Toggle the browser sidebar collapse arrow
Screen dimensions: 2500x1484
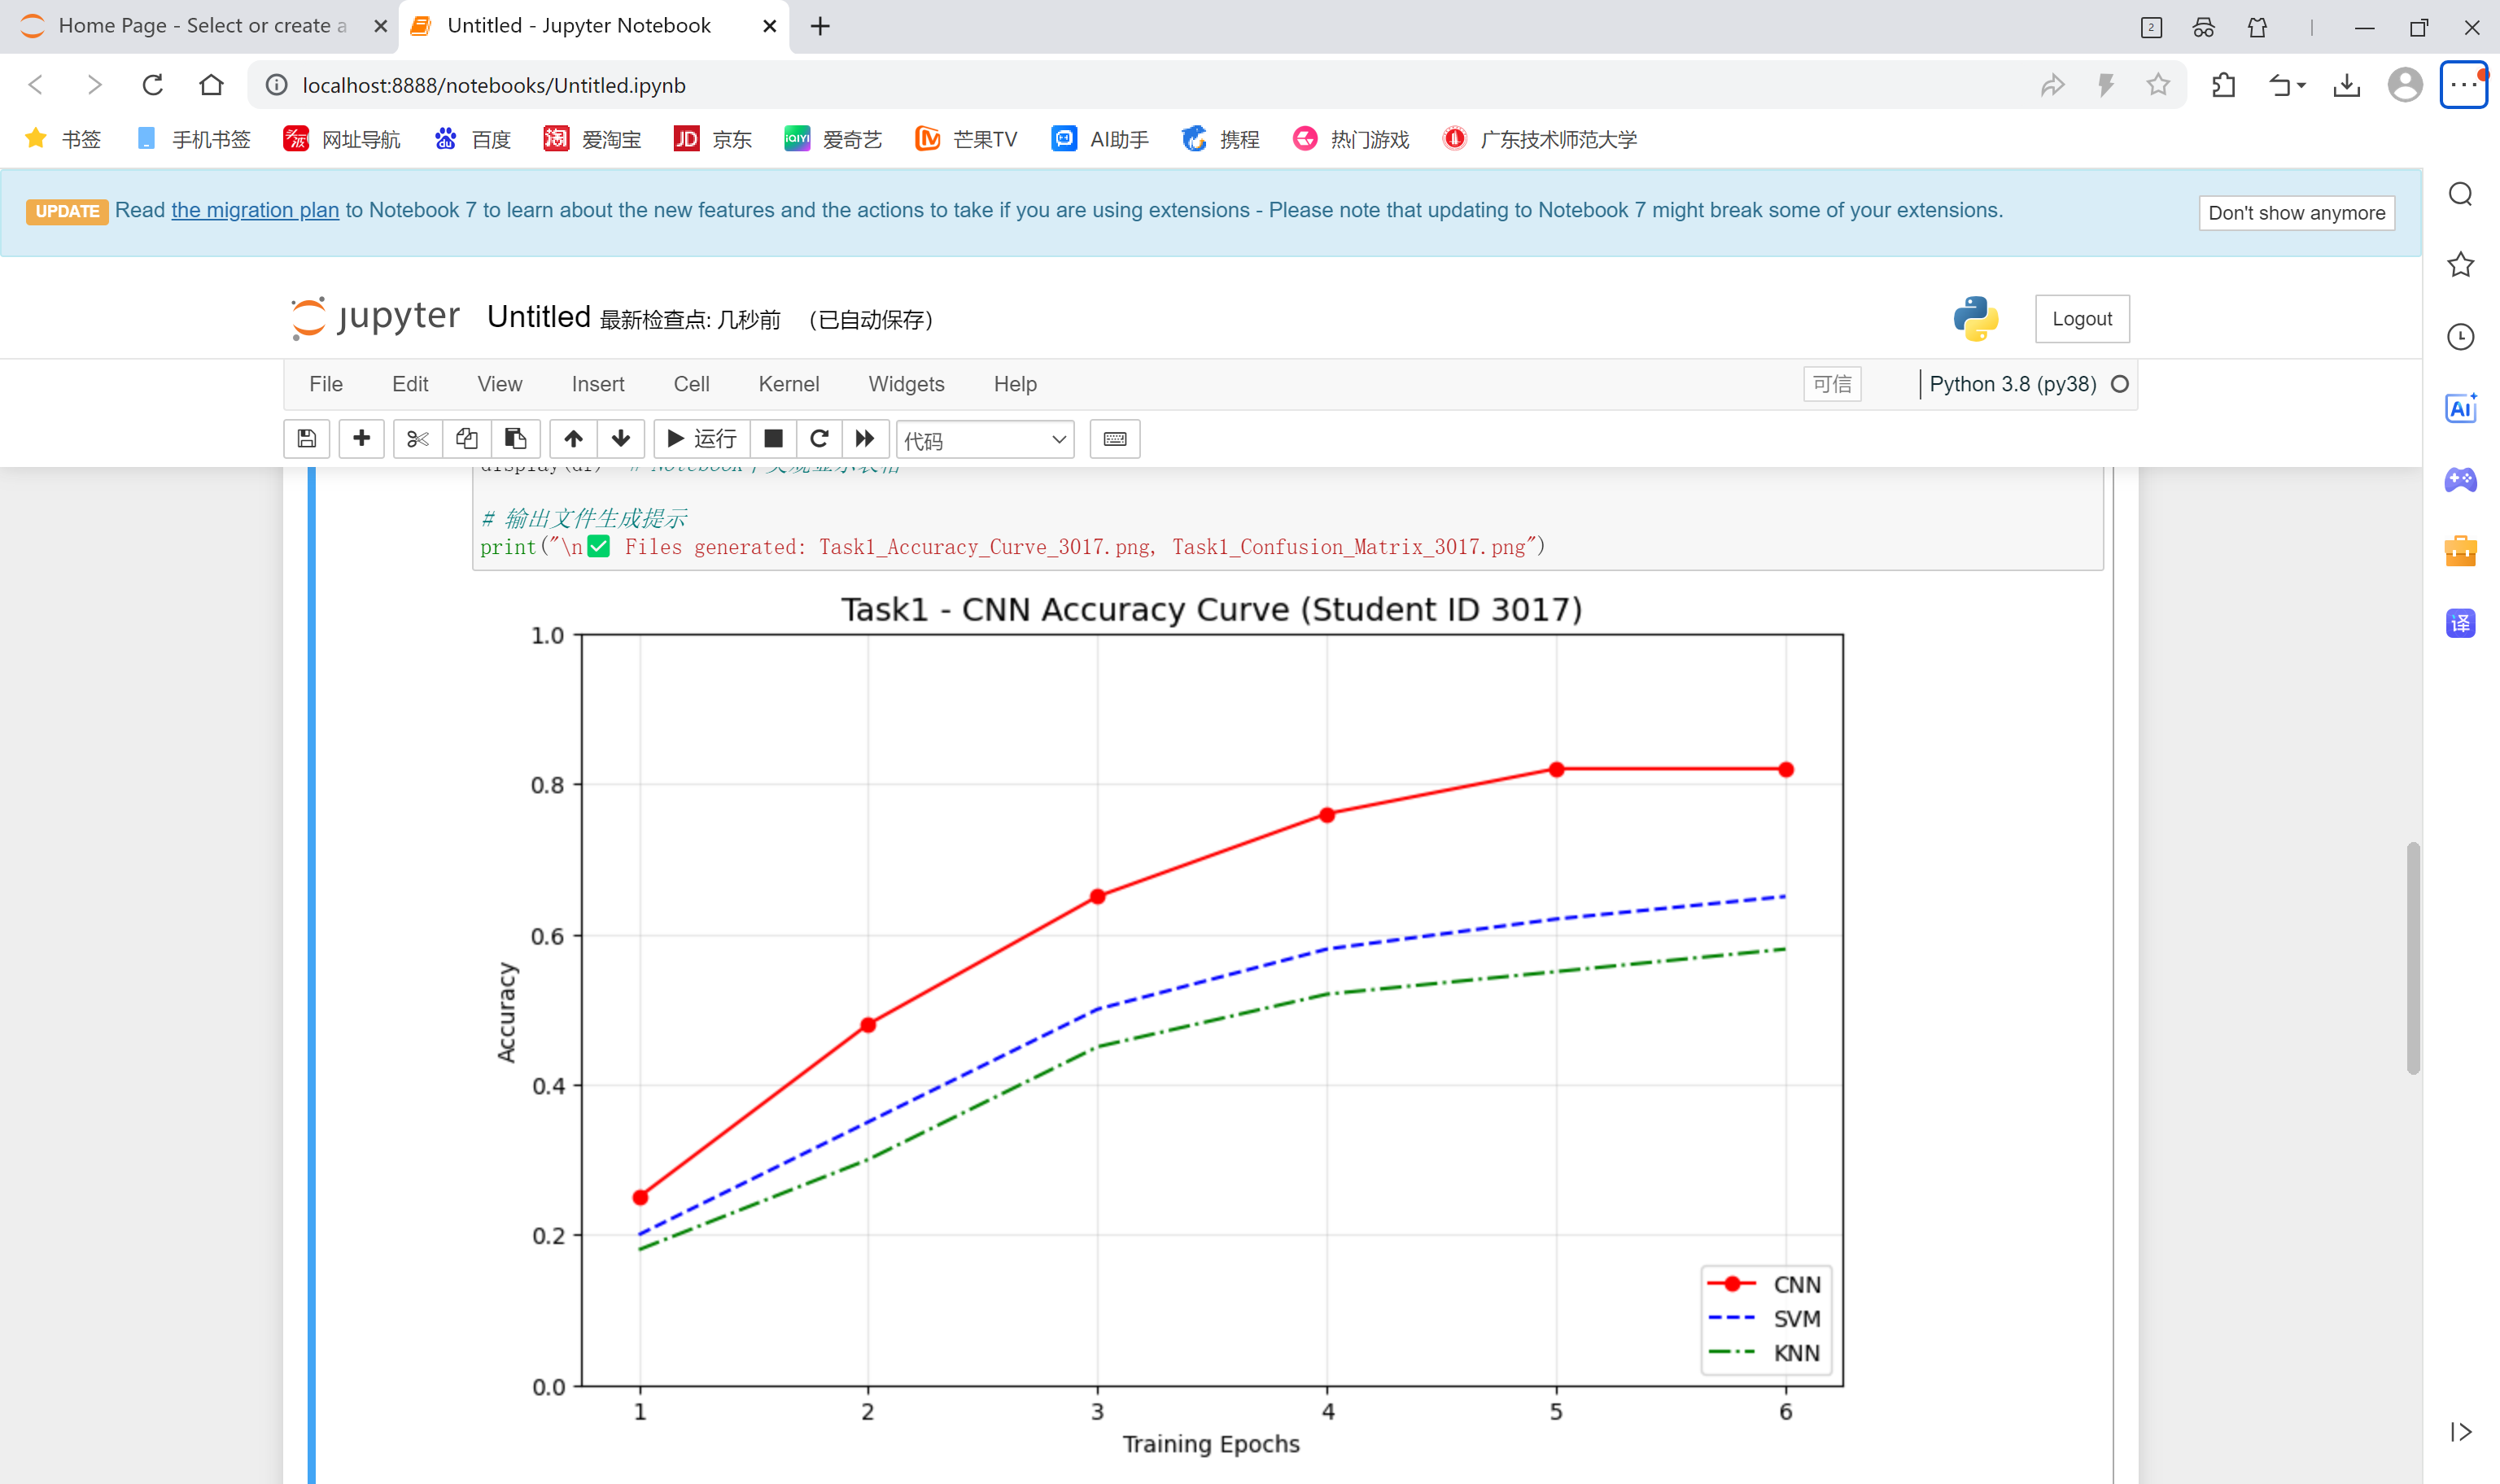click(x=2460, y=1431)
